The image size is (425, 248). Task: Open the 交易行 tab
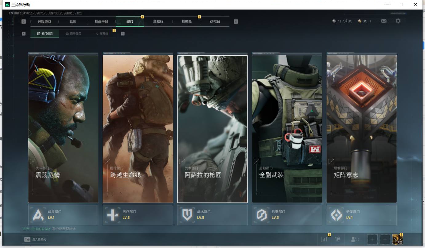(x=158, y=22)
